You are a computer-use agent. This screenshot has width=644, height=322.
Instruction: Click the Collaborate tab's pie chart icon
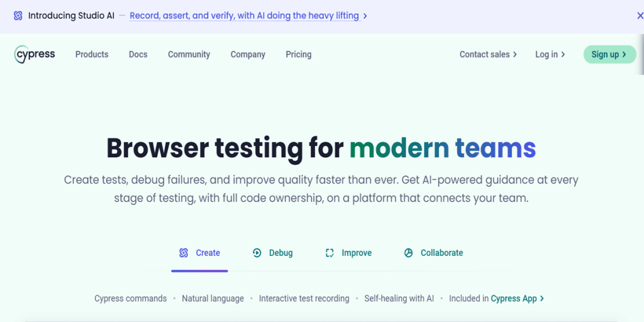(408, 253)
